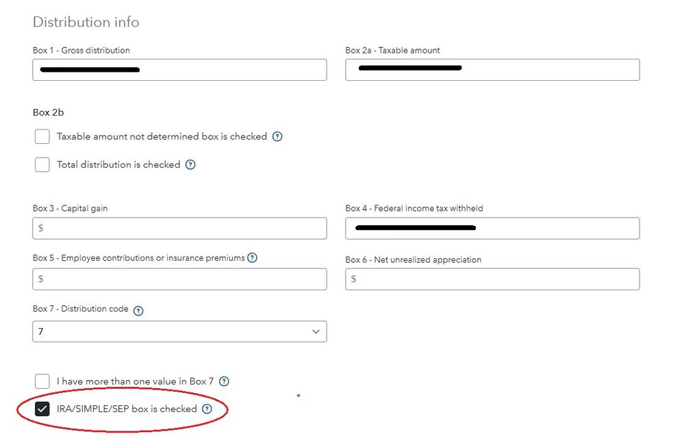The height and width of the screenshot is (445, 684).
Task: Click help icon for Box 5 Employee contributions
Action: (x=252, y=258)
